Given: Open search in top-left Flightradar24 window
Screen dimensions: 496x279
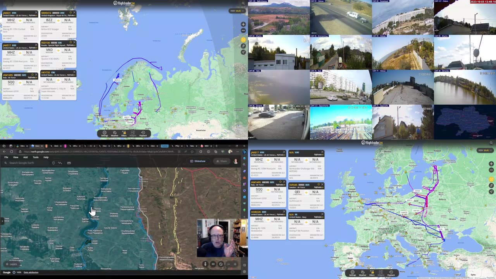Looking at the screenshot, I should pyautogui.click(x=243, y=3).
